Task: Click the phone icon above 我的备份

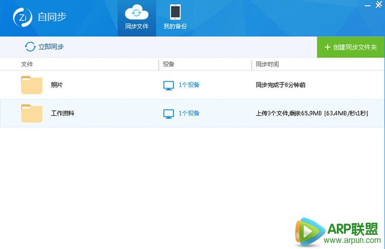Action: click(175, 12)
